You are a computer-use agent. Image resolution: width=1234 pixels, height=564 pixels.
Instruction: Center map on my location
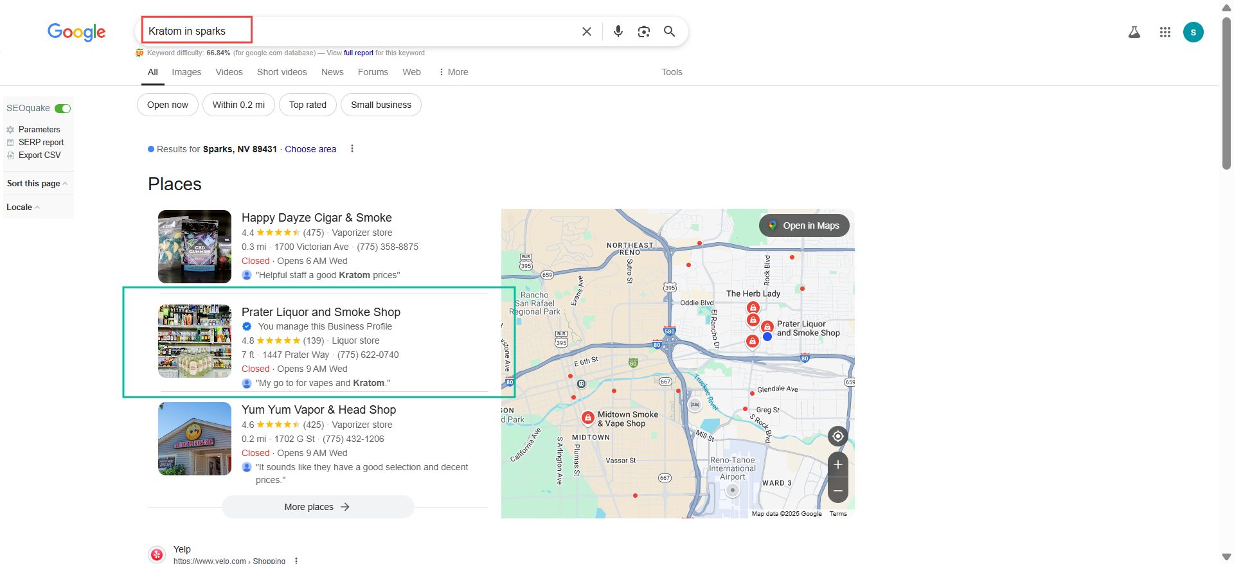(x=837, y=436)
